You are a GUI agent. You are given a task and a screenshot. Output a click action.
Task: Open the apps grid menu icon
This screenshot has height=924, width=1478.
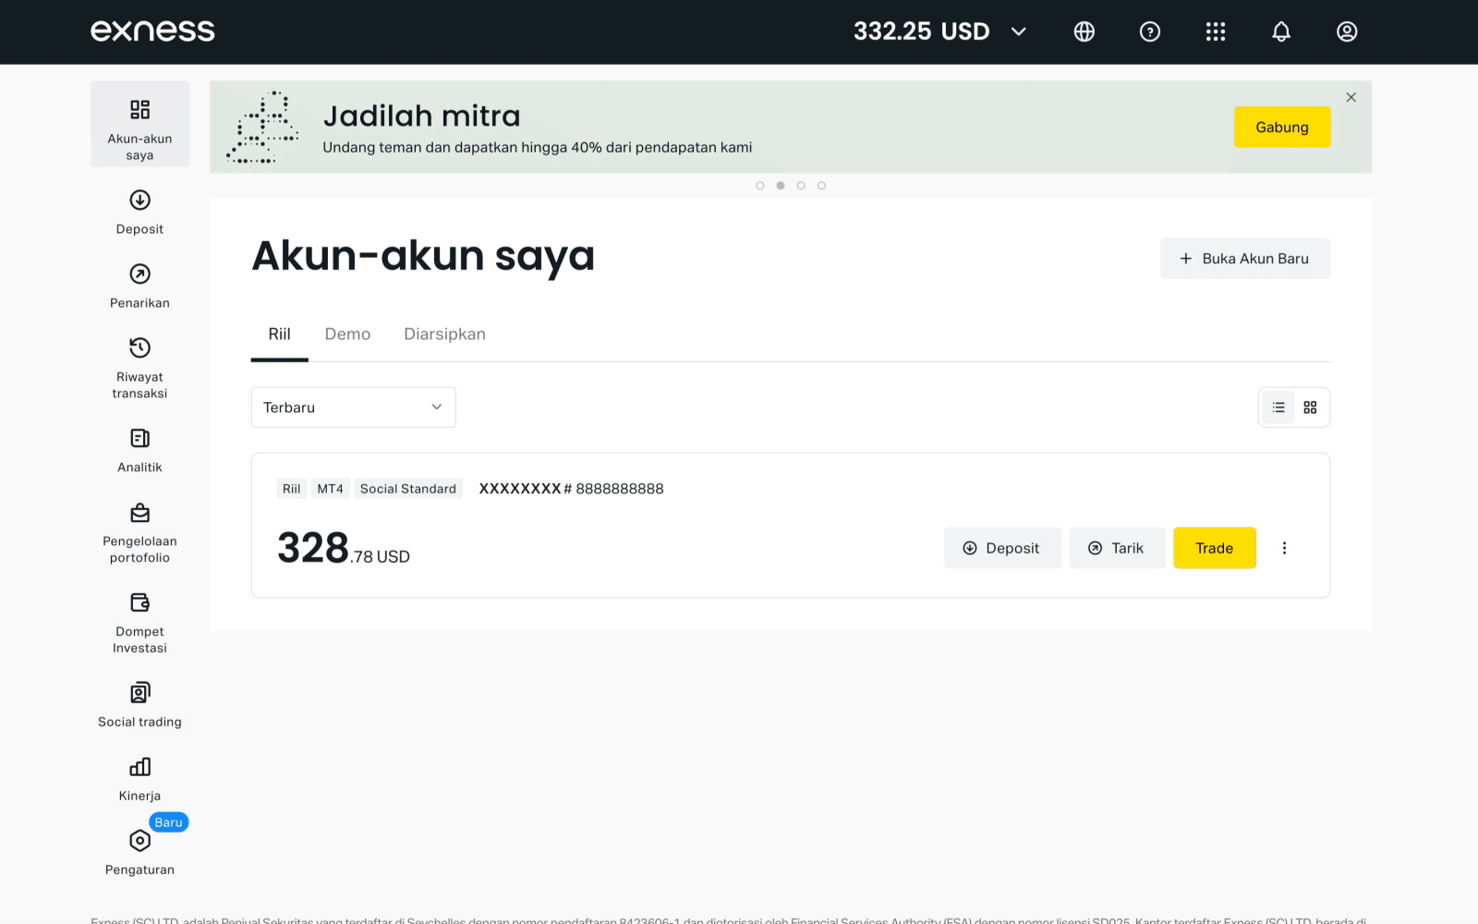point(1216,31)
